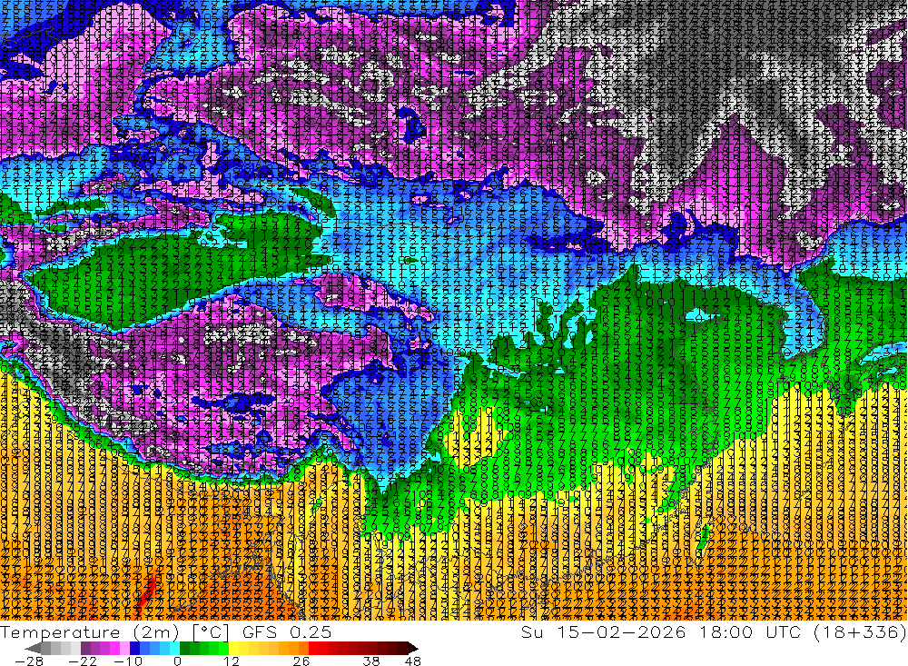Click the "Su 15-02-2026" date text

(x=603, y=631)
